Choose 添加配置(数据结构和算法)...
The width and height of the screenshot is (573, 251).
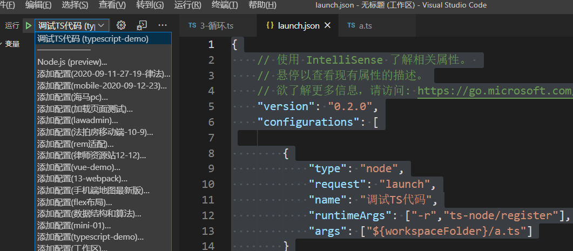(x=103, y=213)
